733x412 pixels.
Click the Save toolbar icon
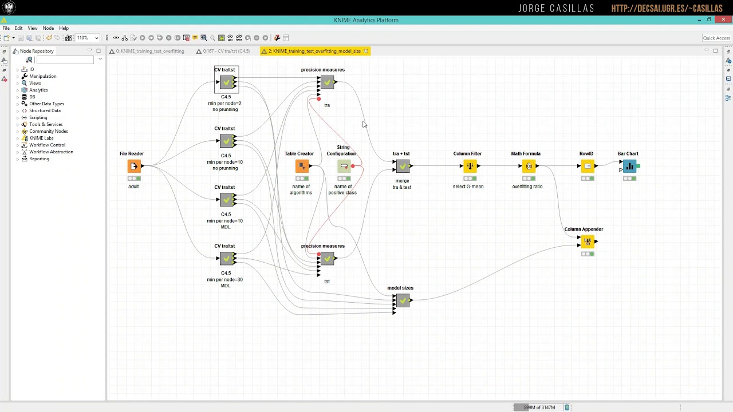coord(21,38)
